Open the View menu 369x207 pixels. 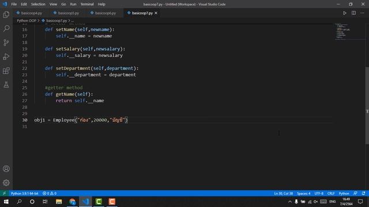coord(53,4)
